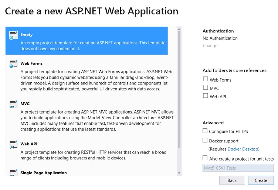Click the template list scroll up arrow
The image size is (278, 190).
[x=179, y=29]
